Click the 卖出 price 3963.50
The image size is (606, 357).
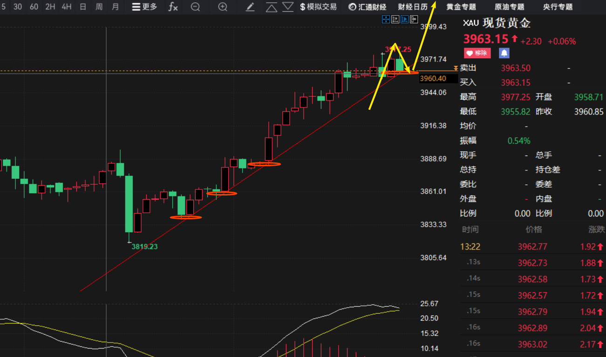[516, 68]
